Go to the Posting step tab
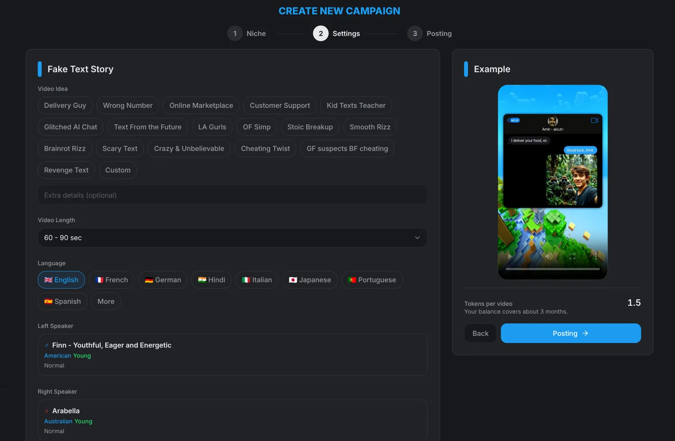This screenshot has width=675, height=441. 429,33
